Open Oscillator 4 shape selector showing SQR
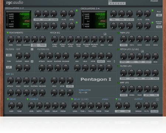 coord(102,24)
